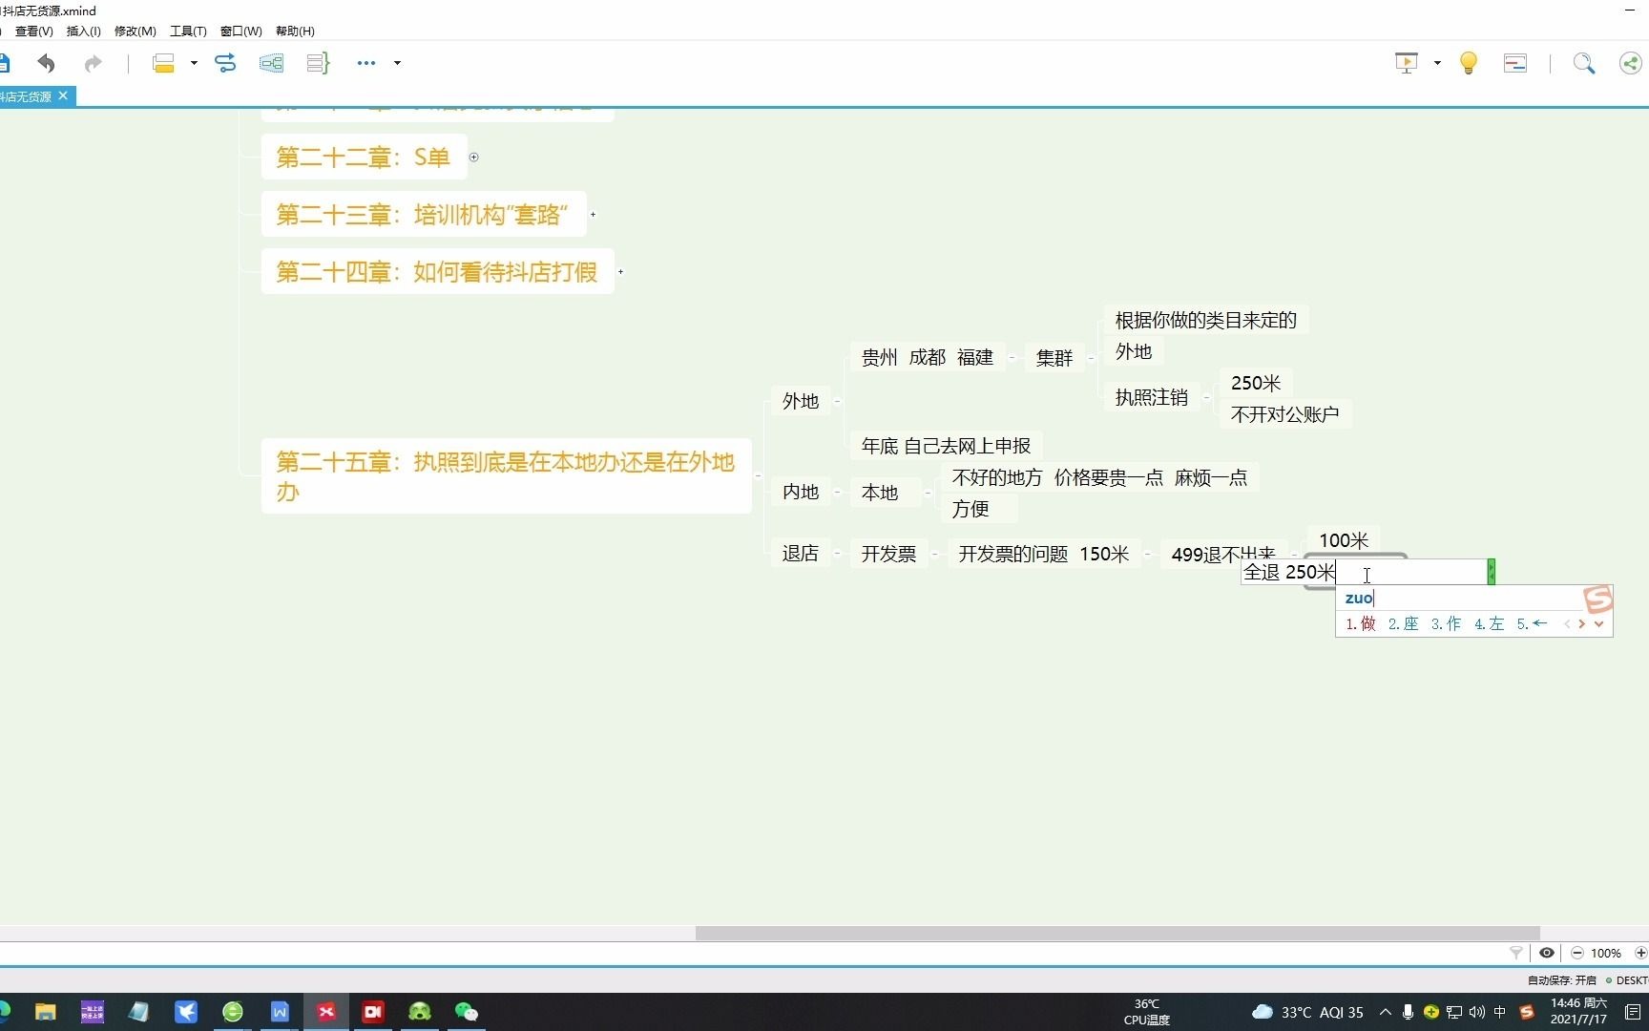1649x1031 pixels.
Task: Select the 贵州 成都 福建 topic
Action: click(927, 357)
